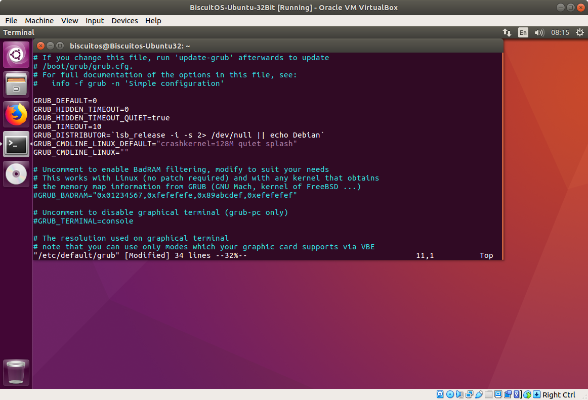Click the Terminal icon in launcher
The image size is (588, 400).
coord(16,145)
